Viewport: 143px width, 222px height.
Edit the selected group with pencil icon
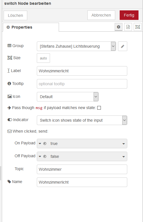pos(122,46)
